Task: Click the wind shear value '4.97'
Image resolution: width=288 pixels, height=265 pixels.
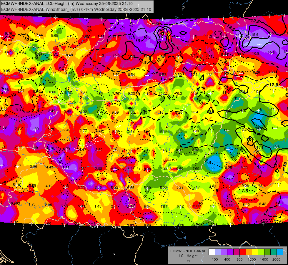Action: [164, 206]
